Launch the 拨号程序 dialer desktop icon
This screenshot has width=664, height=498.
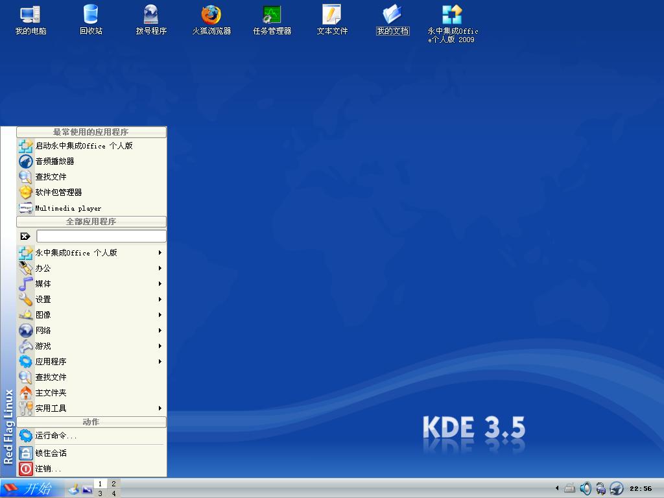coord(151,19)
